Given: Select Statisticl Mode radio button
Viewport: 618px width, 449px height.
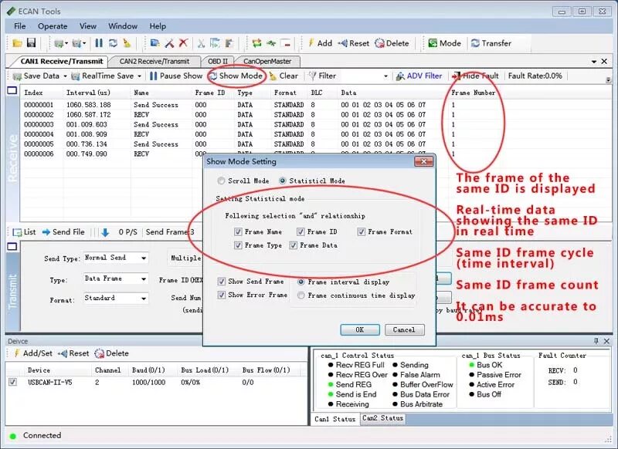Looking at the screenshot, I should coord(282,181).
